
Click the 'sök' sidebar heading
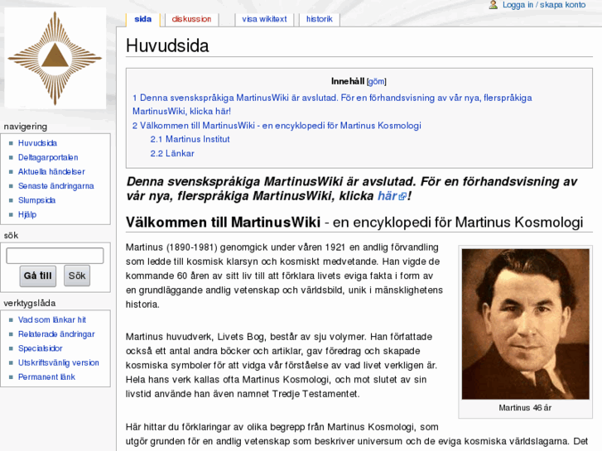11,235
